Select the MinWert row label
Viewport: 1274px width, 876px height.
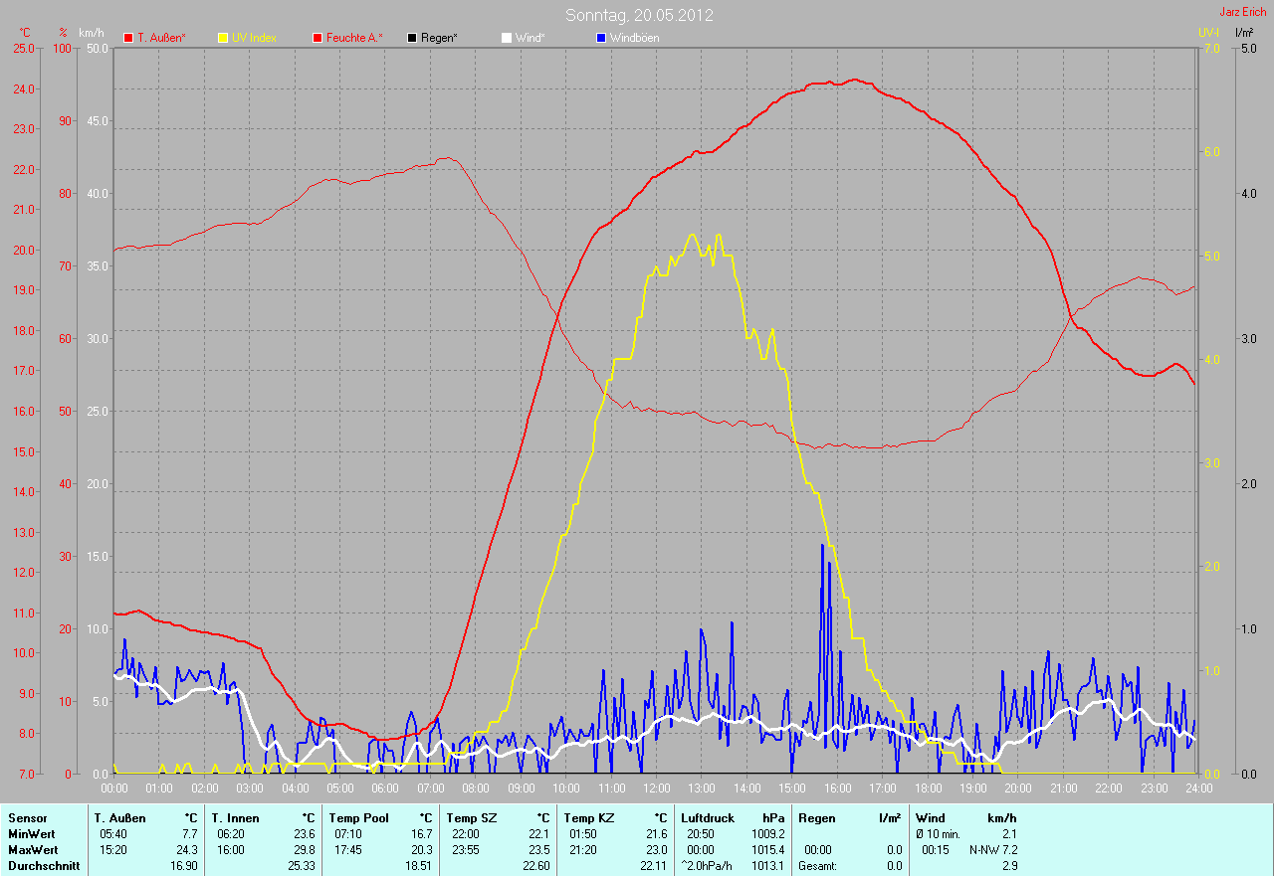[x=30, y=834]
